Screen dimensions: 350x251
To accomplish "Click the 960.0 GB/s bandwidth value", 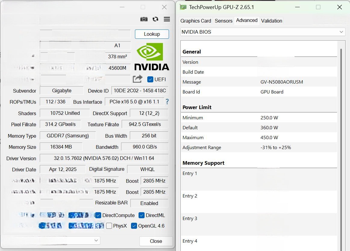I will click(x=145, y=147).
